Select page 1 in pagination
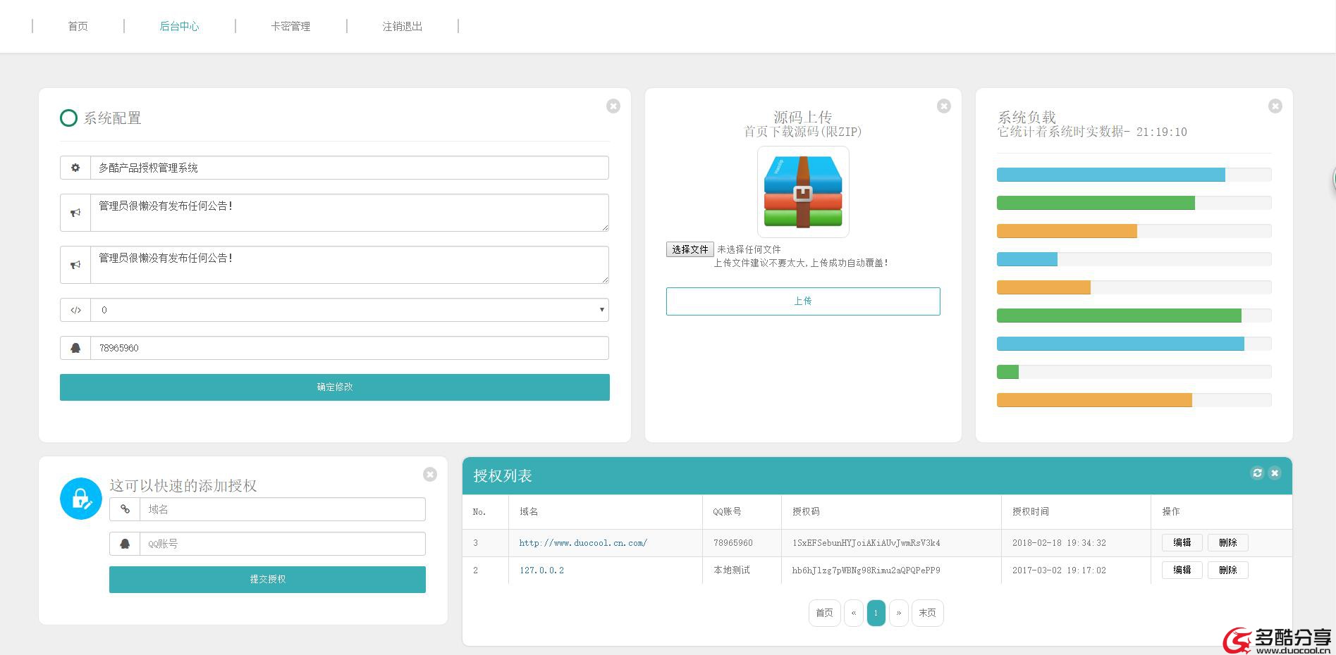 click(x=876, y=613)
